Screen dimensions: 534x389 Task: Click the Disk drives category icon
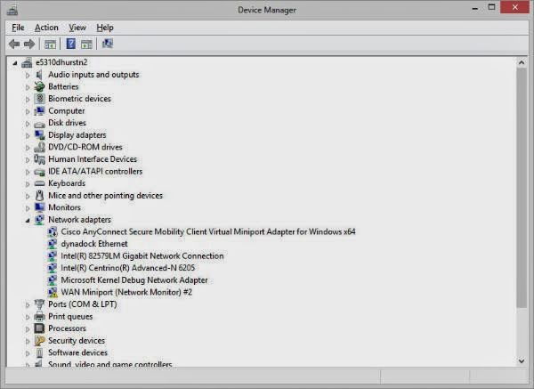click(x=39, y=124)
